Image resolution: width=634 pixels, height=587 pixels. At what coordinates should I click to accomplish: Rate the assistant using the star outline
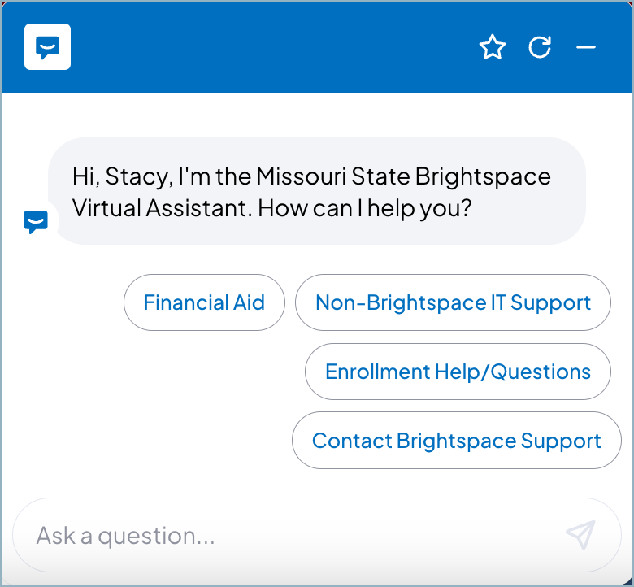(493, 47)
